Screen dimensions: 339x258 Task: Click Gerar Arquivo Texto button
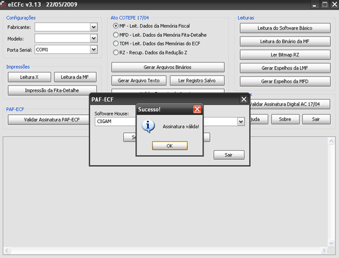point(139,81)
